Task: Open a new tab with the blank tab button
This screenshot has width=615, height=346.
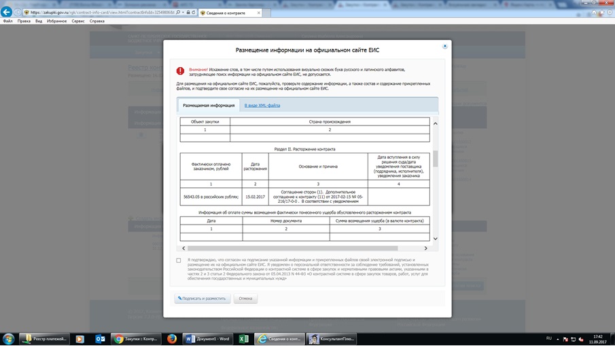Action: pyautogui.click(x=266, y=13)
